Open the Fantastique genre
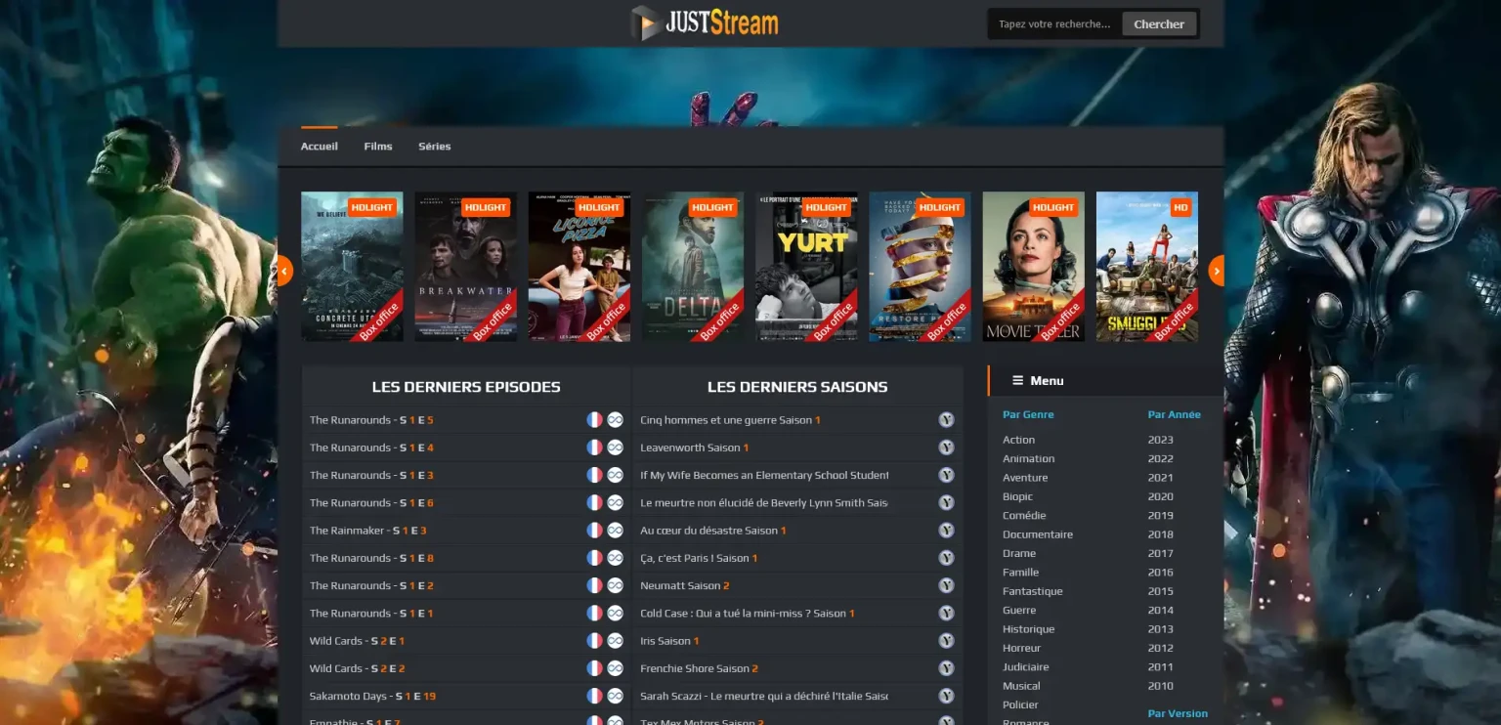The width and height of the screenshot is (1501, 725). [1033, 591]
